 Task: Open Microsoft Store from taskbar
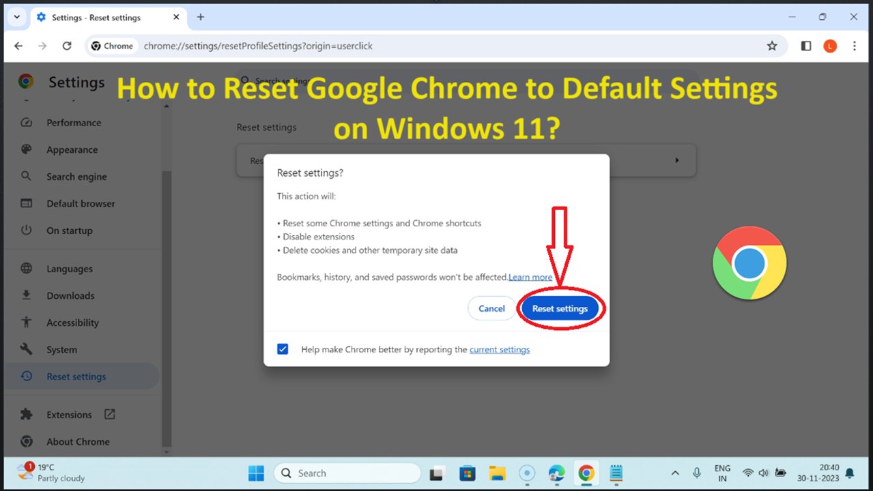[468, 473]
